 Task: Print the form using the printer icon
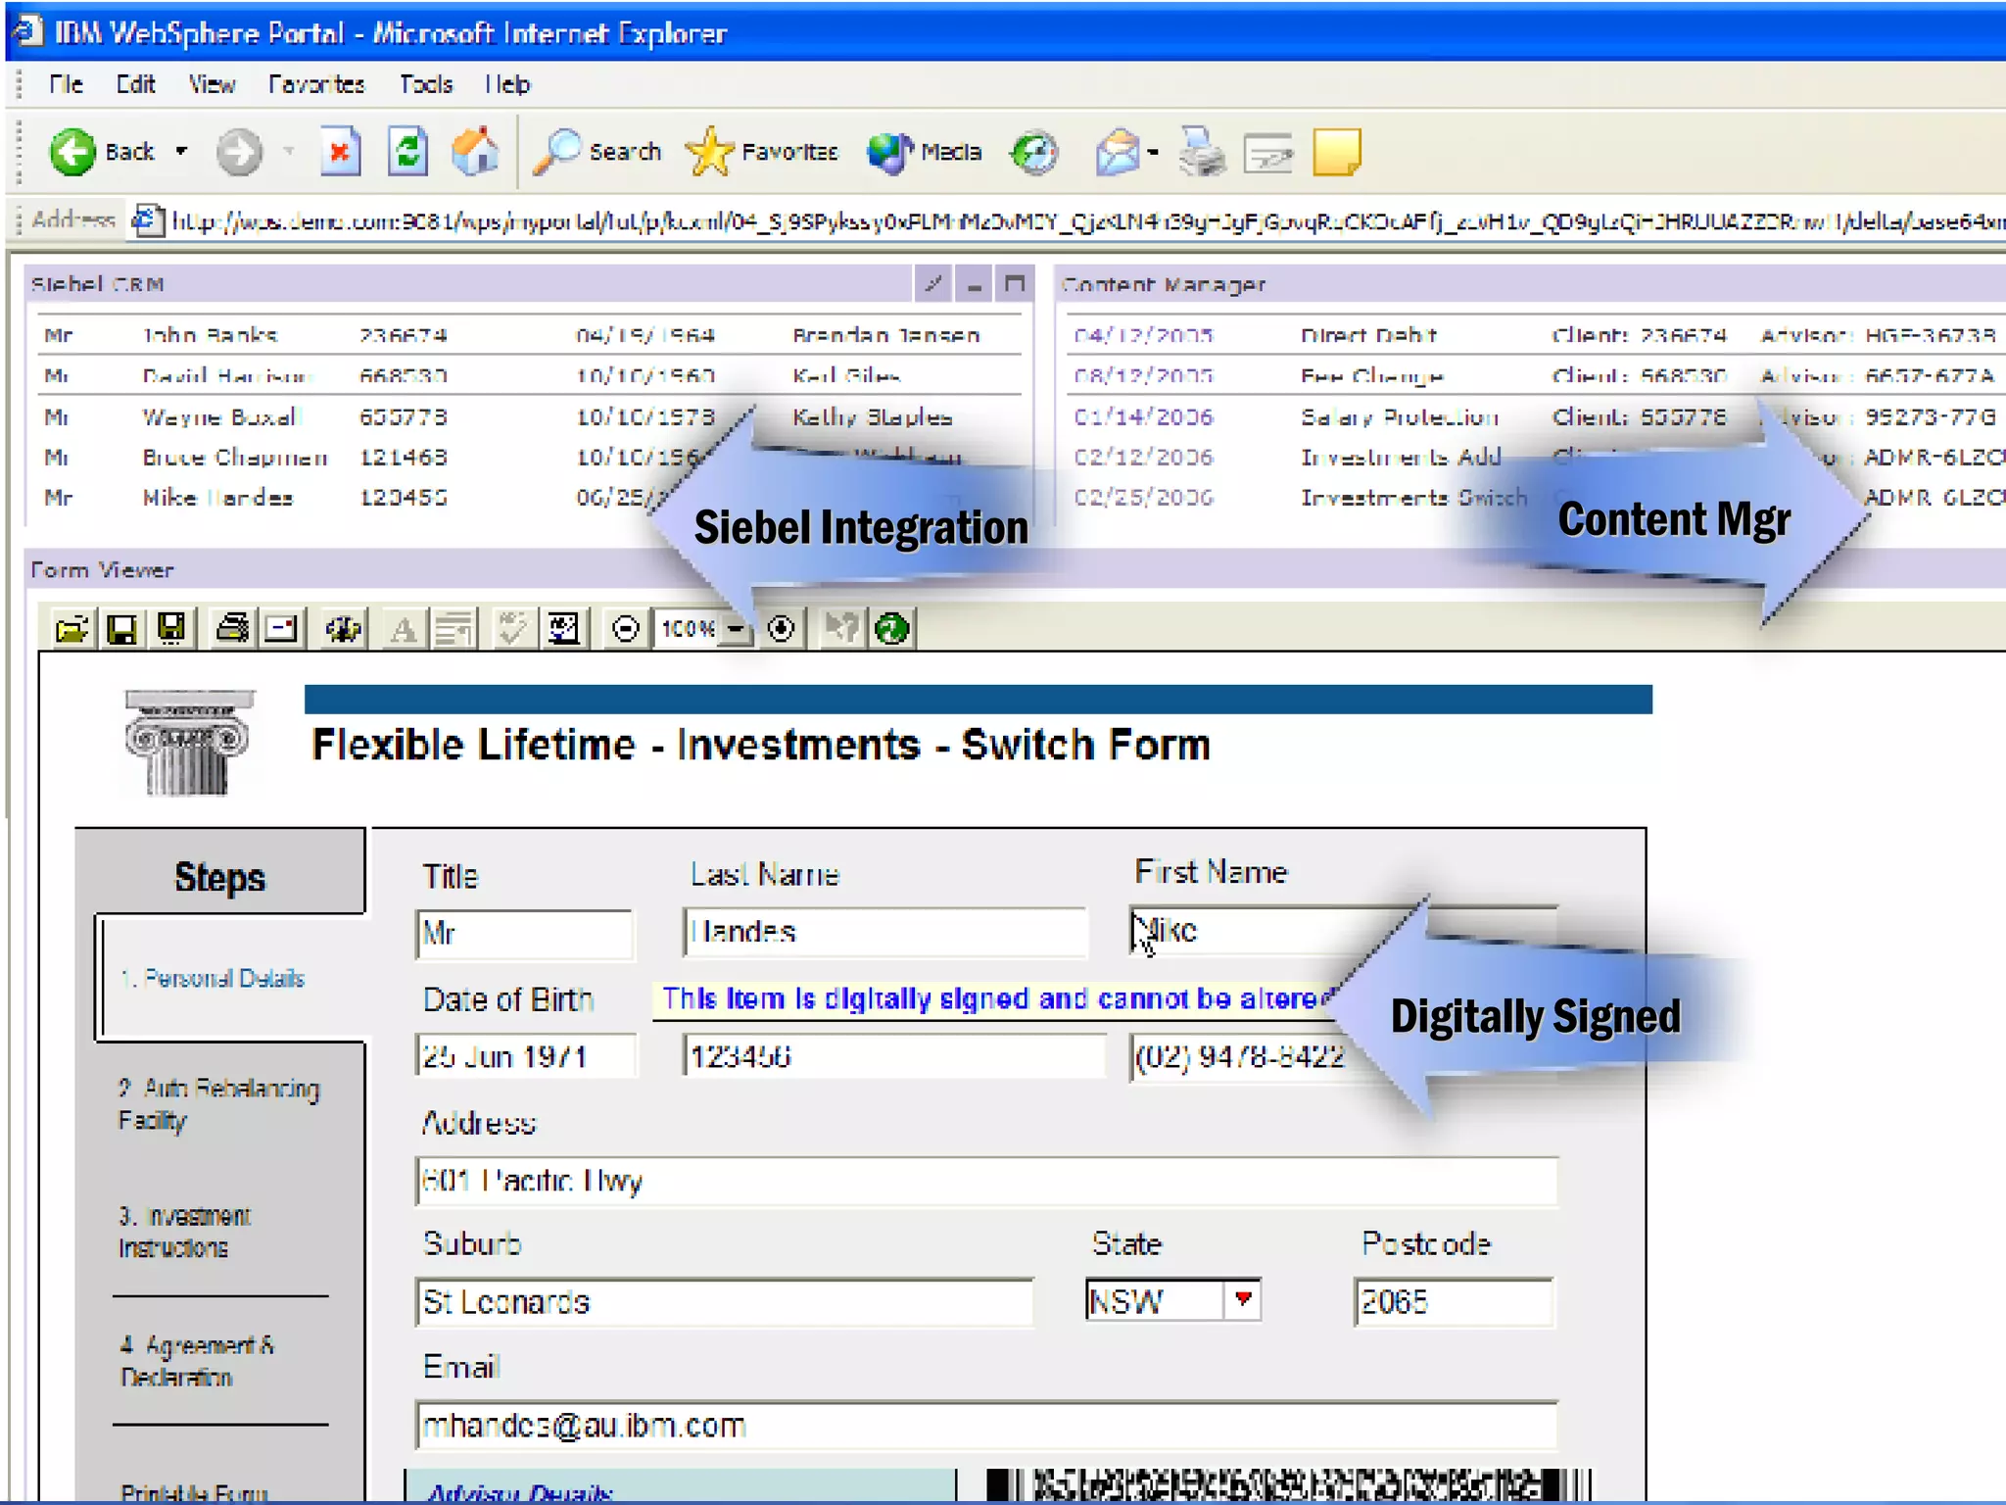tap(232, 628)
